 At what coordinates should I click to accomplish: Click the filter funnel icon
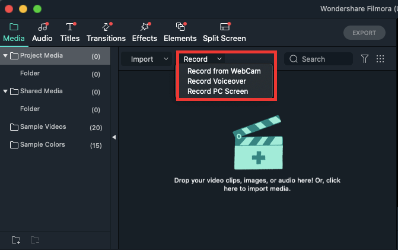(x=365, y=59)
